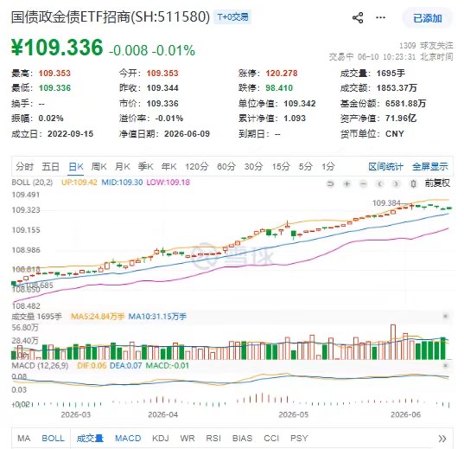Switch to the 15分 interval tab
The width and height of the screenshot is (464, 449).
[281, 167]
